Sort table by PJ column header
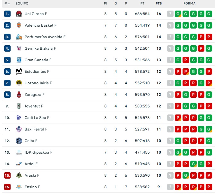 click(x=106, y=4)
